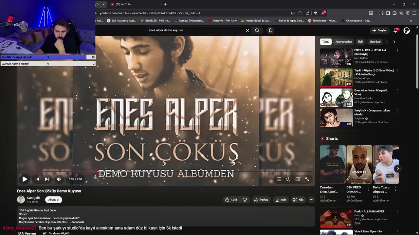Open Tepki - Rüyalar 2 video title
Screen dimensions: 419x235
pyautogui.click(x=374, y=72)
